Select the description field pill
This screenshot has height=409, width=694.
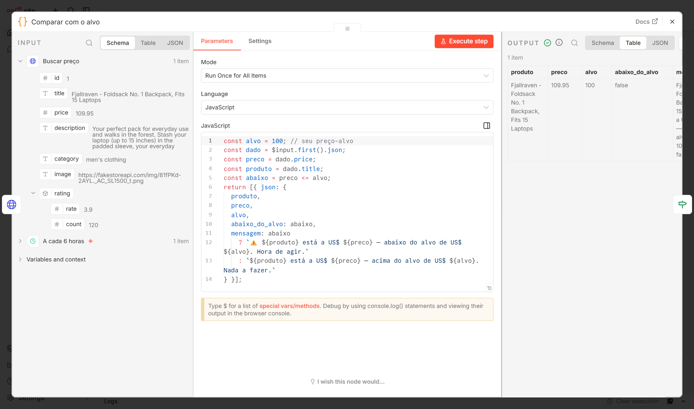[64, 128]
